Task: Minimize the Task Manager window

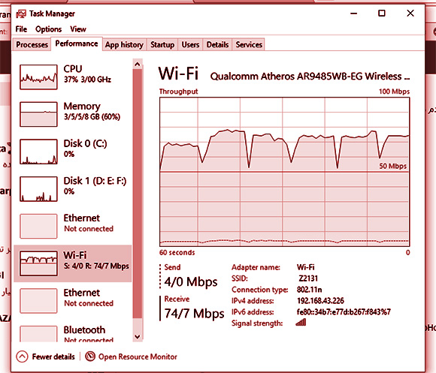Action: 354,14
